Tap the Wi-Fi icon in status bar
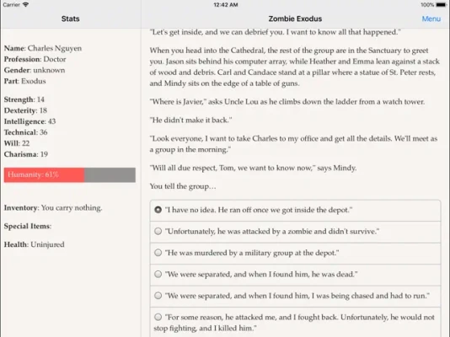Image resolution: width=450 pixels, height=337 pixels. click(25, 4)
